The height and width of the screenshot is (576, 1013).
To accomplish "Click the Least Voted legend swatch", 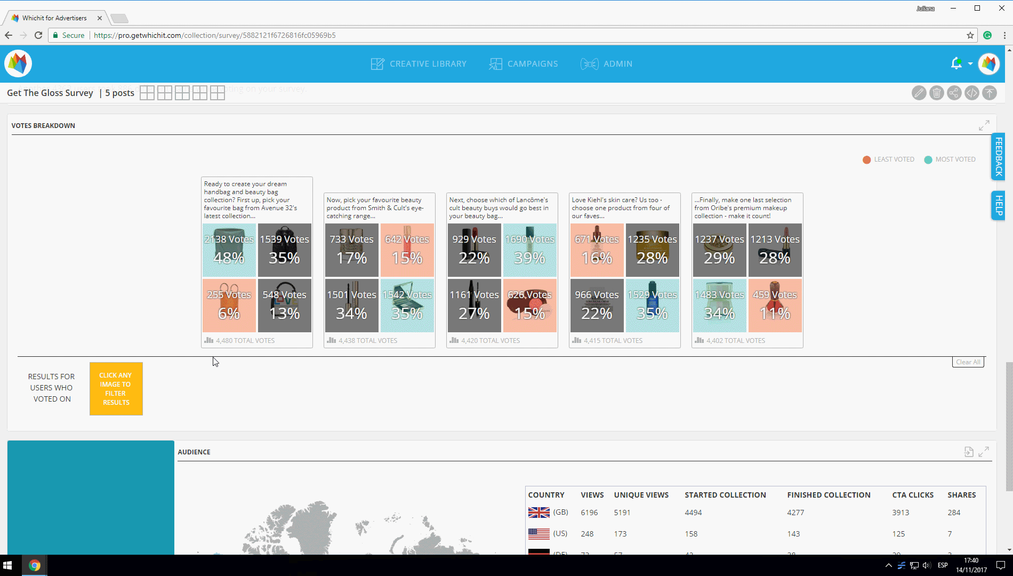I will pos(867,159).
